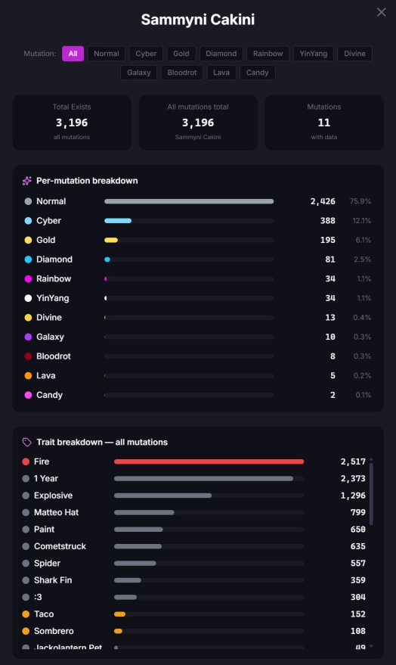Close the Sammyni Cakini dialog
Image resolution: width=396 pixels, height=665 pixels.
tap(381, 12)
